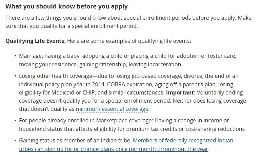The width and height of the screenshot is (263, 155).
Task: Open the federally recognized Indian tribes link
Action: point(126,145)
